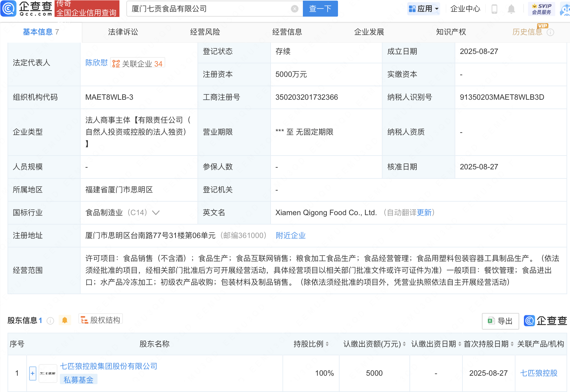Open the mobile phone app icon
The image size is (570, 392).
(x=494, y=9)
